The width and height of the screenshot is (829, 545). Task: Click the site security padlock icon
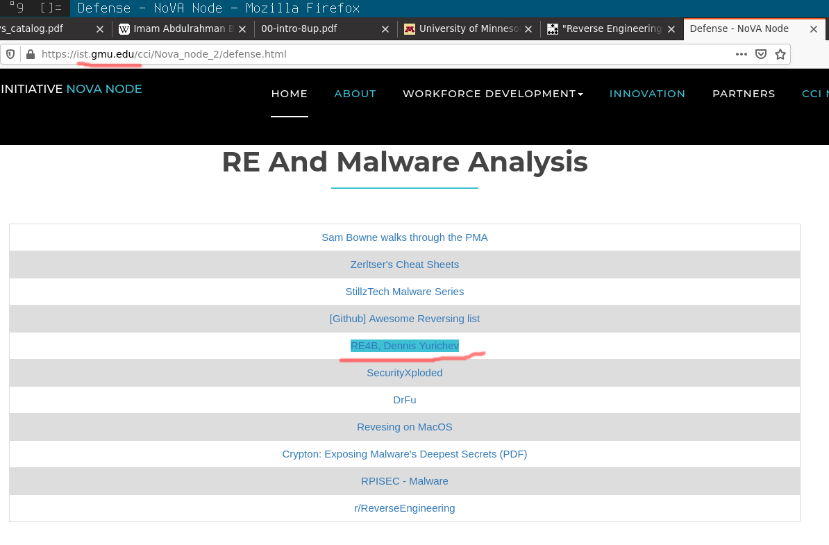pos(31,54)
